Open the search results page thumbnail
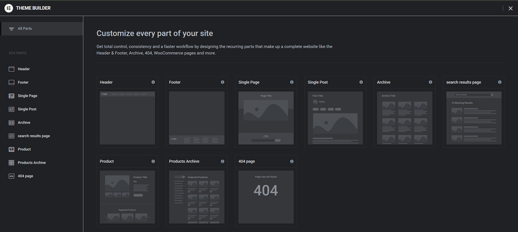The image size is (518, 232). coord(474,118)
